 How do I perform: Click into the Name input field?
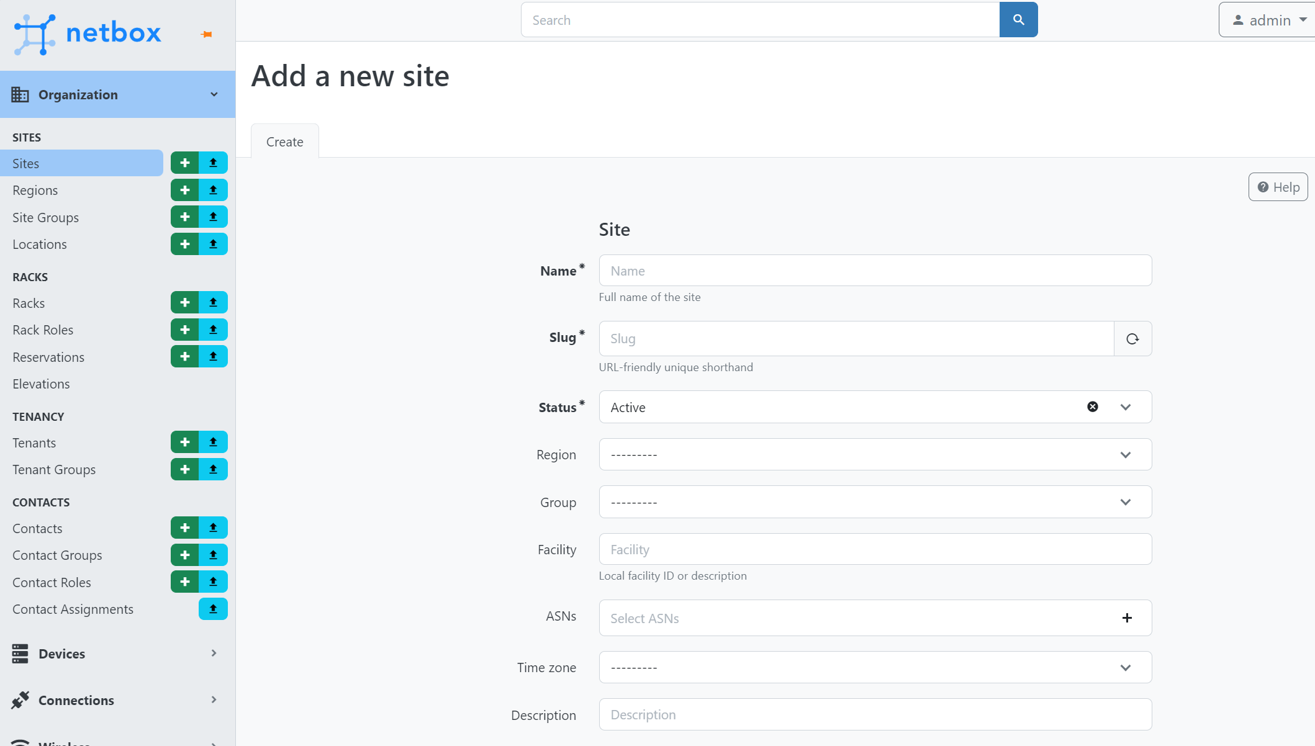tap(875, 271)
